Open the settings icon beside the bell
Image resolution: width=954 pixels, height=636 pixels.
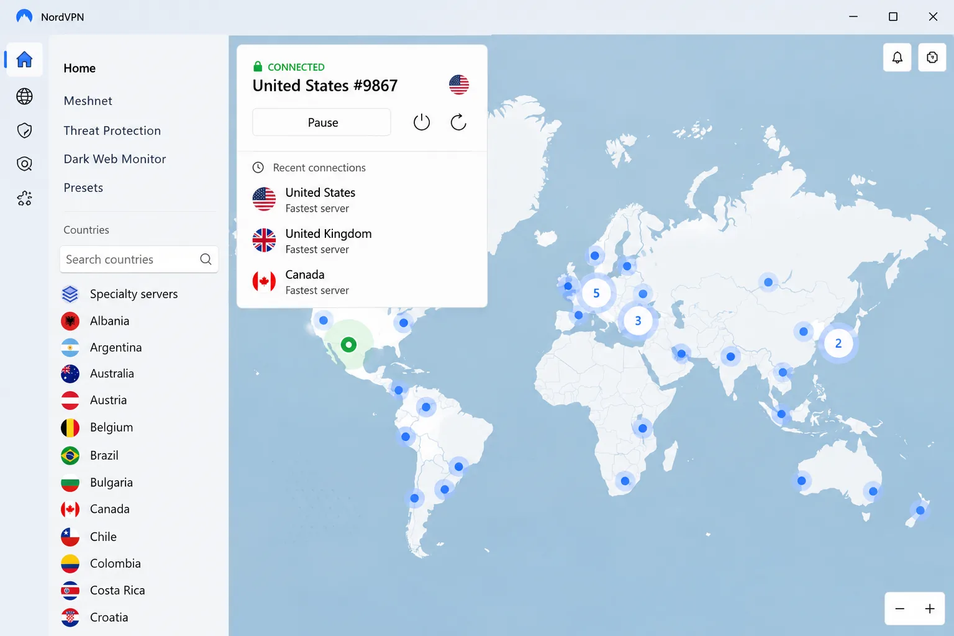tap(932, 57)
